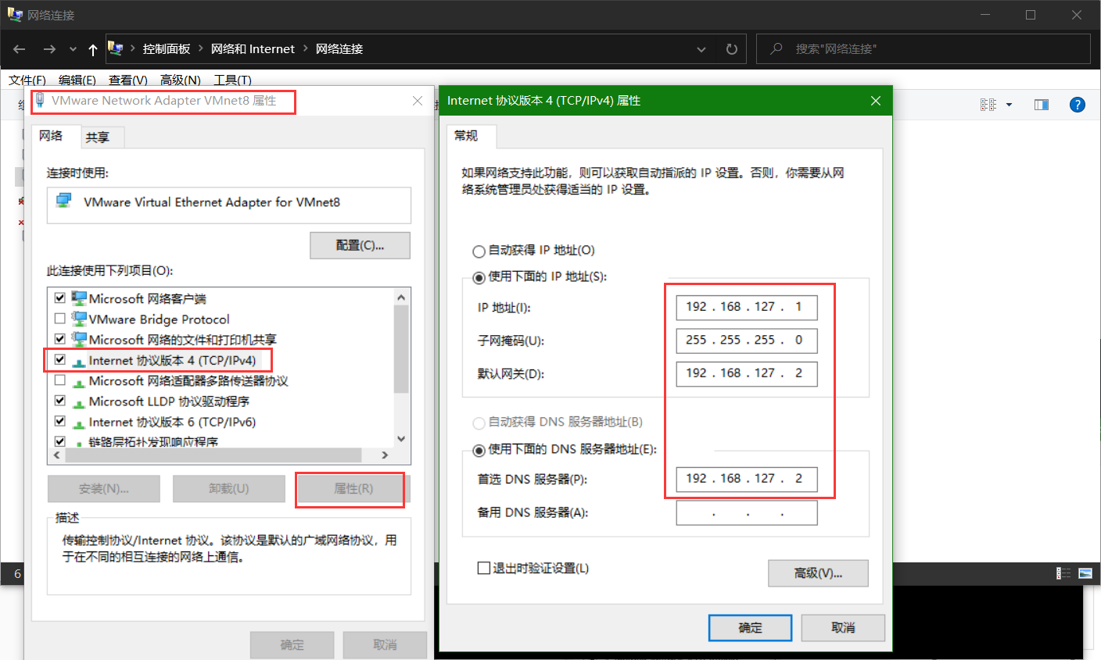Click the Microsoft 网络的文件和打印机共享 item icon
Viewport: 1101px width, 660px height.
coord(79,339)
